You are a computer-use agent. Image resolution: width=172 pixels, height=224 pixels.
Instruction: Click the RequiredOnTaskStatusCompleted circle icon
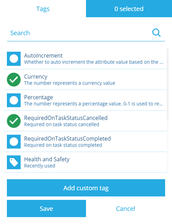coord(14,142)
